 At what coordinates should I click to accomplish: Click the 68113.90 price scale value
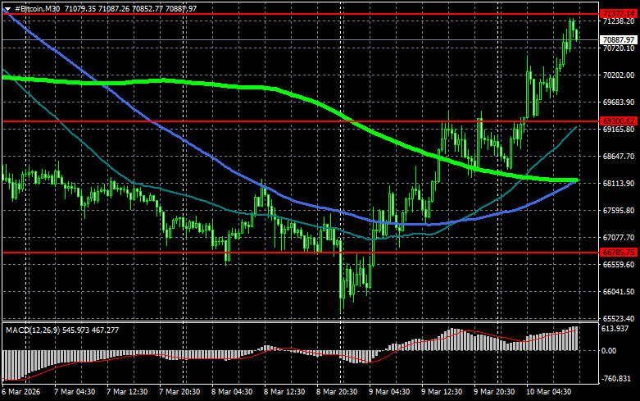coord(619,184)
